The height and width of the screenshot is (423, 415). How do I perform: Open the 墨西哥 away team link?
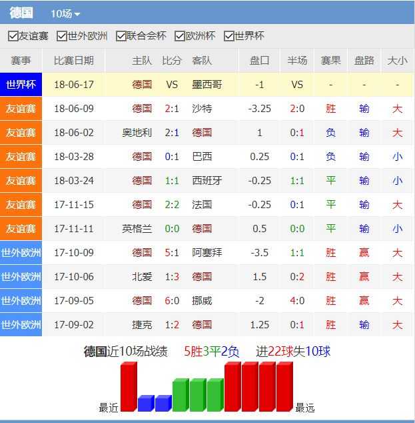(x=207, y=85)
